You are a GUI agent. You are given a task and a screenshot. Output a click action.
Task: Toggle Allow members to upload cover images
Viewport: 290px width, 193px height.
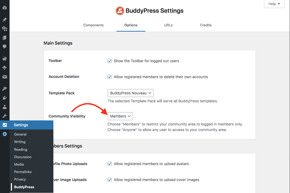[110, 180]
